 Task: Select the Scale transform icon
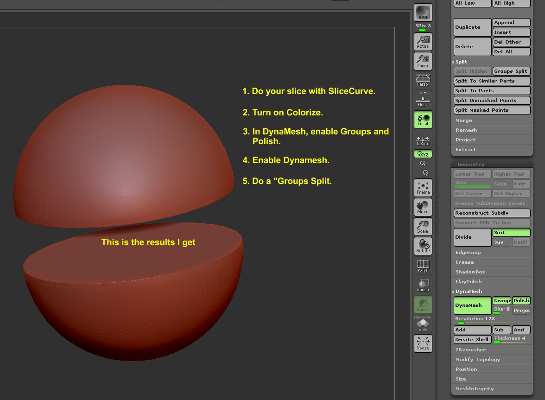point(422,226)
